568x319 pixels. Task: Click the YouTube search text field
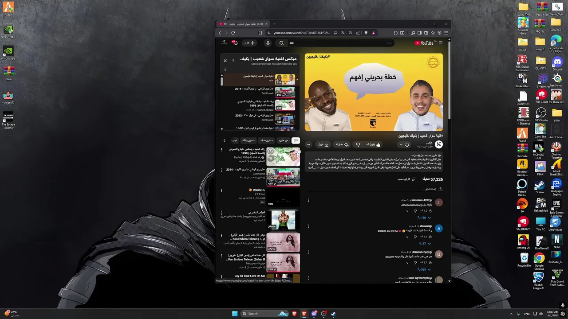340,43
